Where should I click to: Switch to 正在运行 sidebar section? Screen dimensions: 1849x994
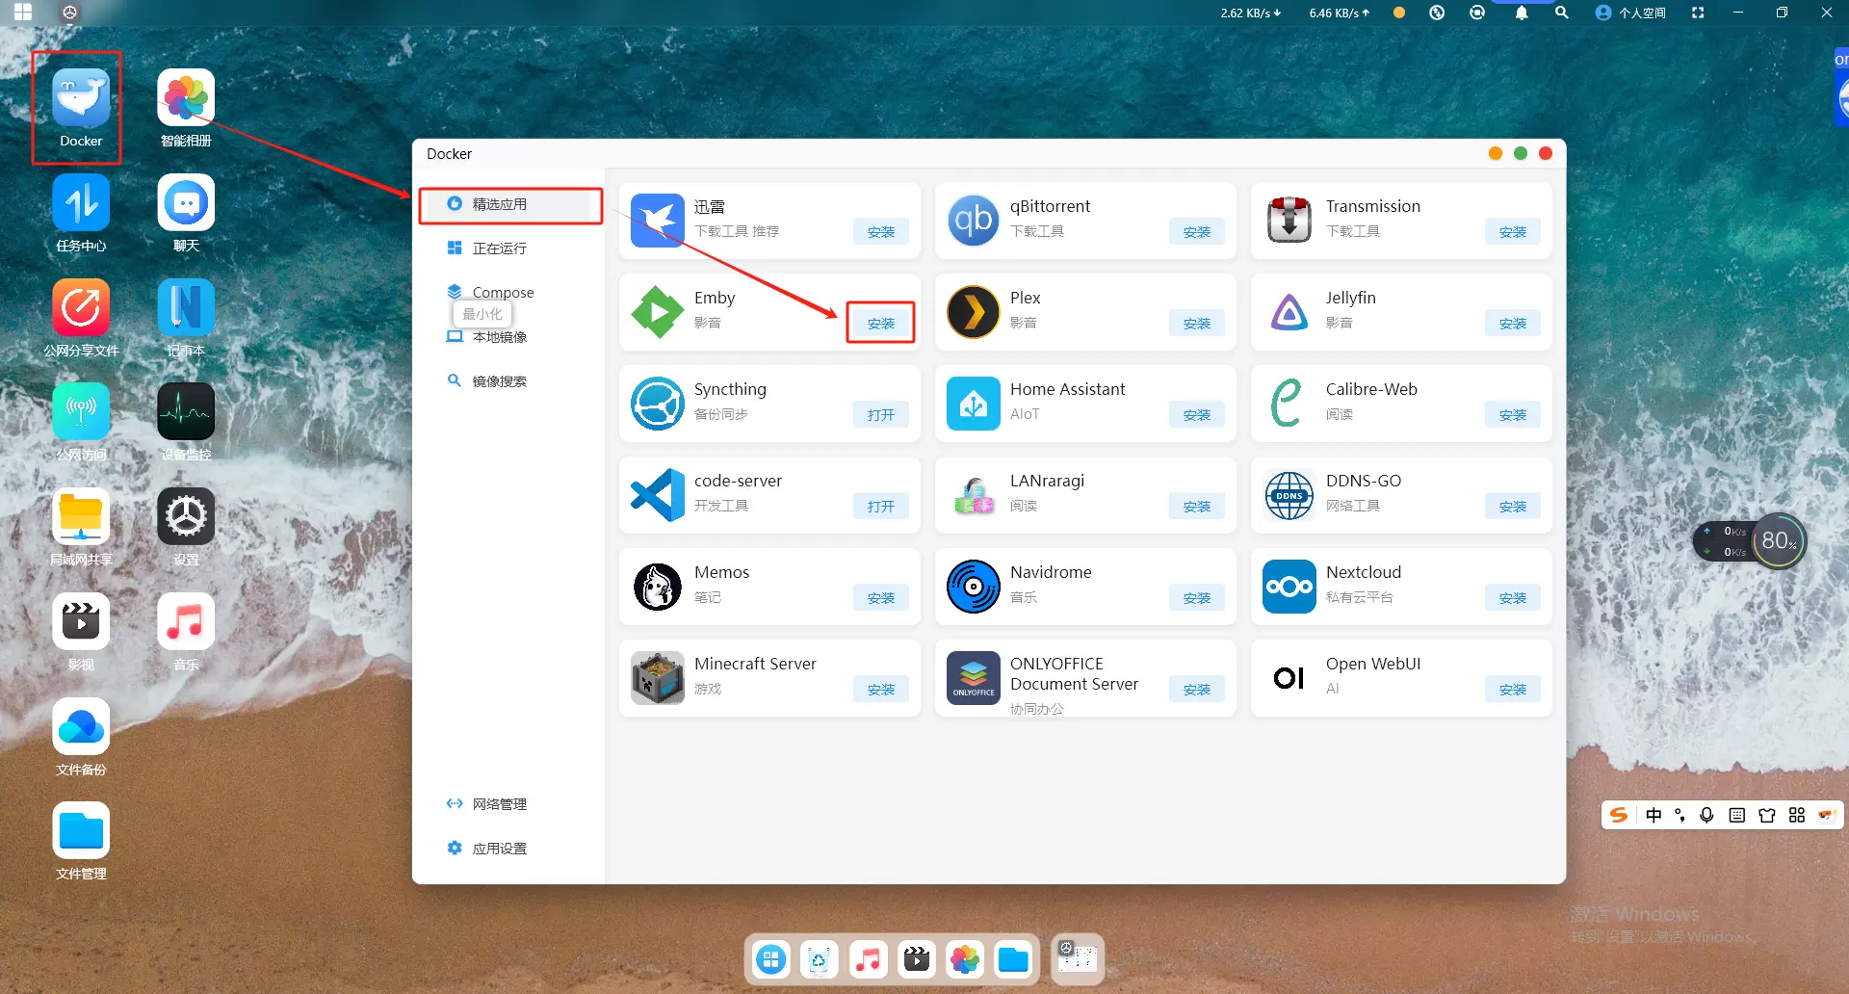(499, 248)
